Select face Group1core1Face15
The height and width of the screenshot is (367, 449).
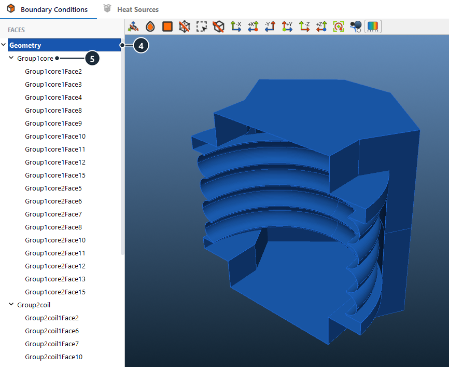coord(55,175)
